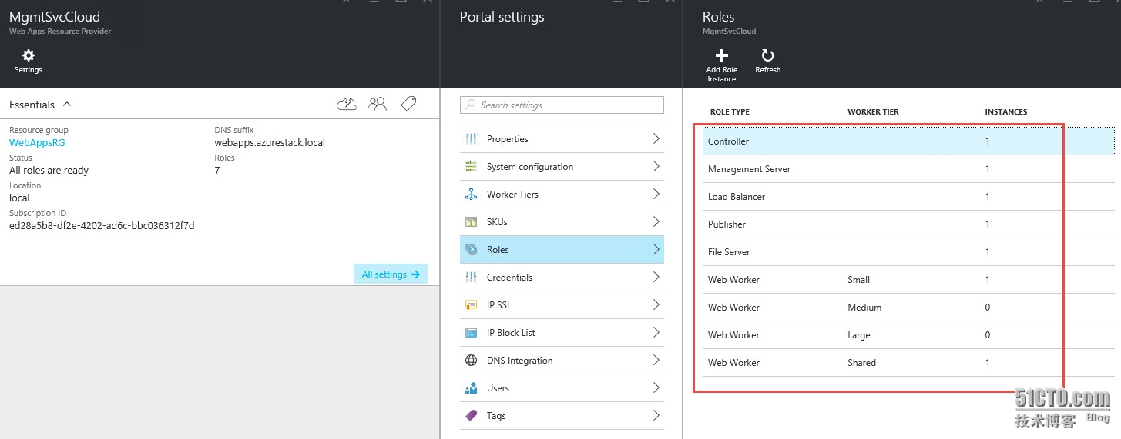Viewport: 1121px width, 439px height.
Task: Expand Credentials chevron
Action: click(656, 277)
